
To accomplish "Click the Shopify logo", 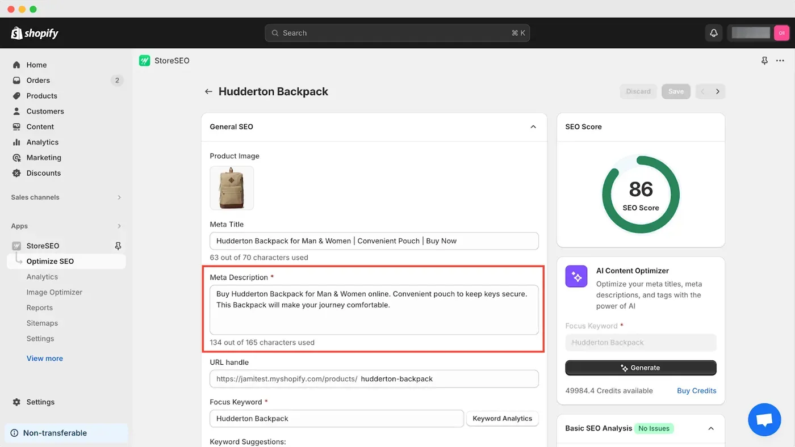I will (x=35, y=33).
